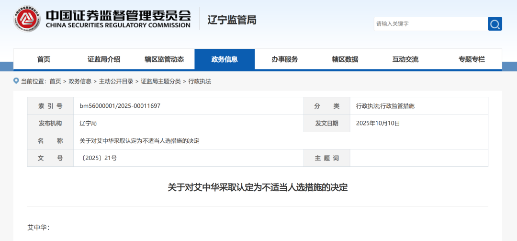Open the 首页 navigation tab
Viewport: 517px width, 241px height.
click(x=44, y=59)
